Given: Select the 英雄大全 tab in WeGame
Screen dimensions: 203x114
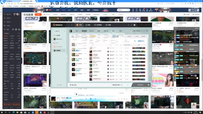Looking at the screenshot, I should click(106, 31).
